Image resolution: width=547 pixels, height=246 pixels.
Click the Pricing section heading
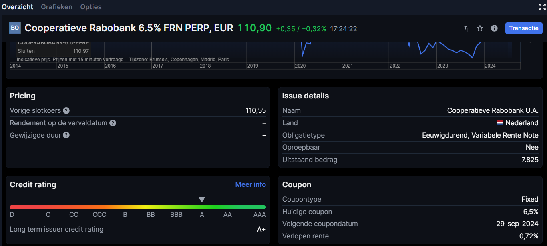(x=23, y=96)
